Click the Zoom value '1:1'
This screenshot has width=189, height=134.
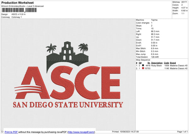(183, 13)
